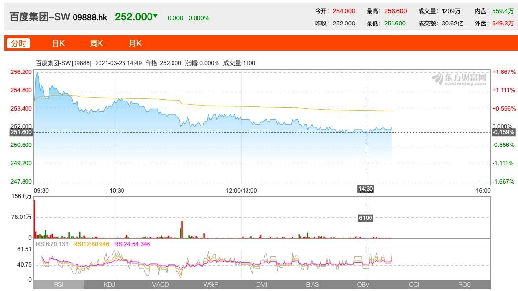The width and height of the screenshot is (518, 291).
Task: Open the DMI indicator
Action: (262, 284)
